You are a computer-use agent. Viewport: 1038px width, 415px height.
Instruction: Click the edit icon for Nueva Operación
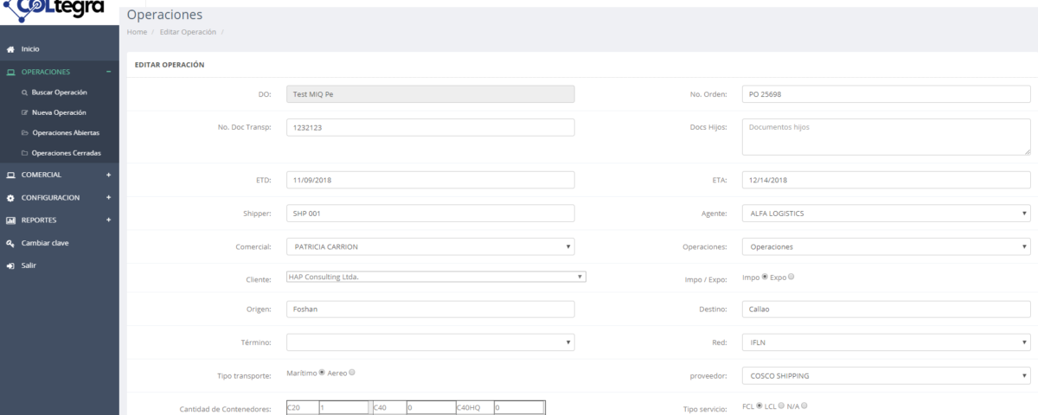(x=25, y=112)
